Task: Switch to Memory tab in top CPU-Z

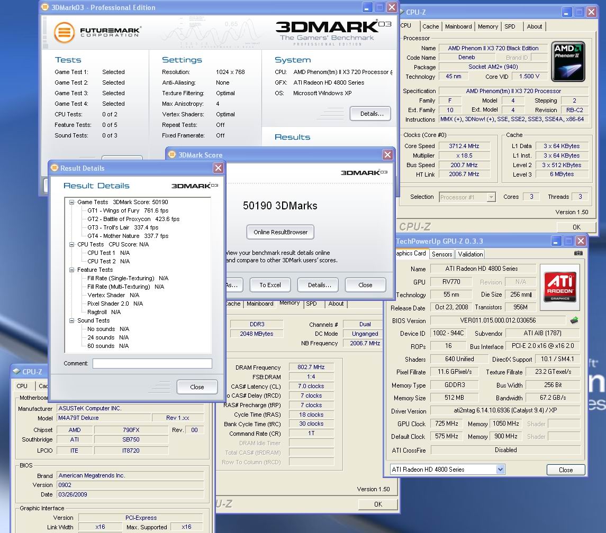Action: 488,26
